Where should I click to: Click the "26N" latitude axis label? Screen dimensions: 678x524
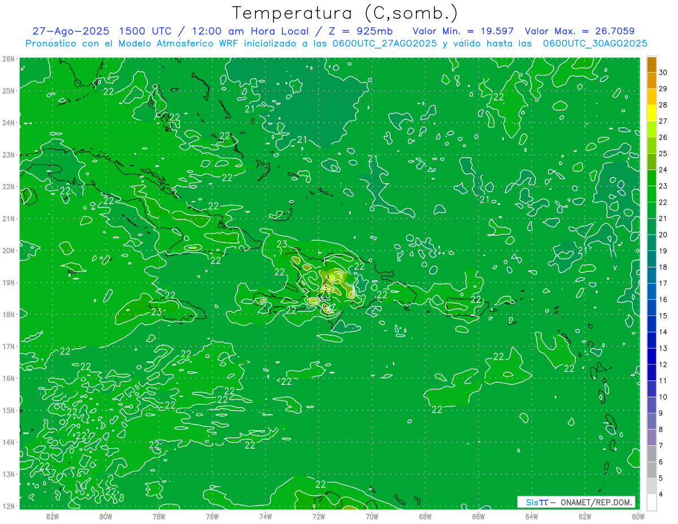coord(8,59)
